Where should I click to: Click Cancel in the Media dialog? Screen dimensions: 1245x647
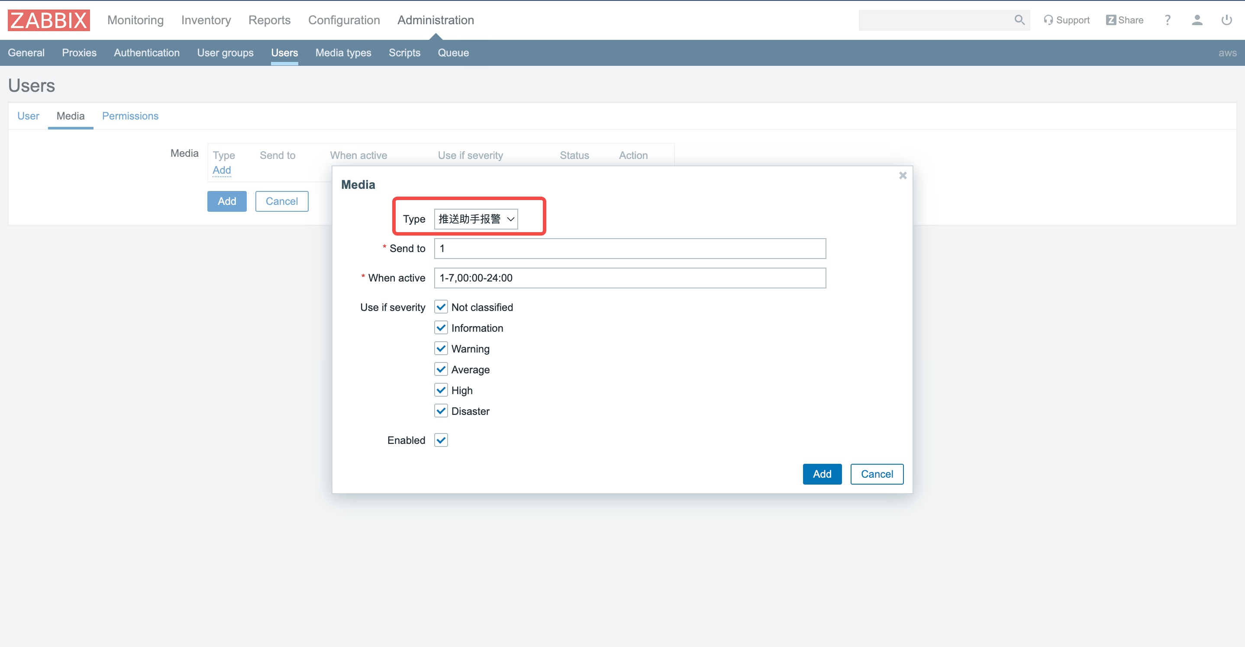click(x=877, y=474)
